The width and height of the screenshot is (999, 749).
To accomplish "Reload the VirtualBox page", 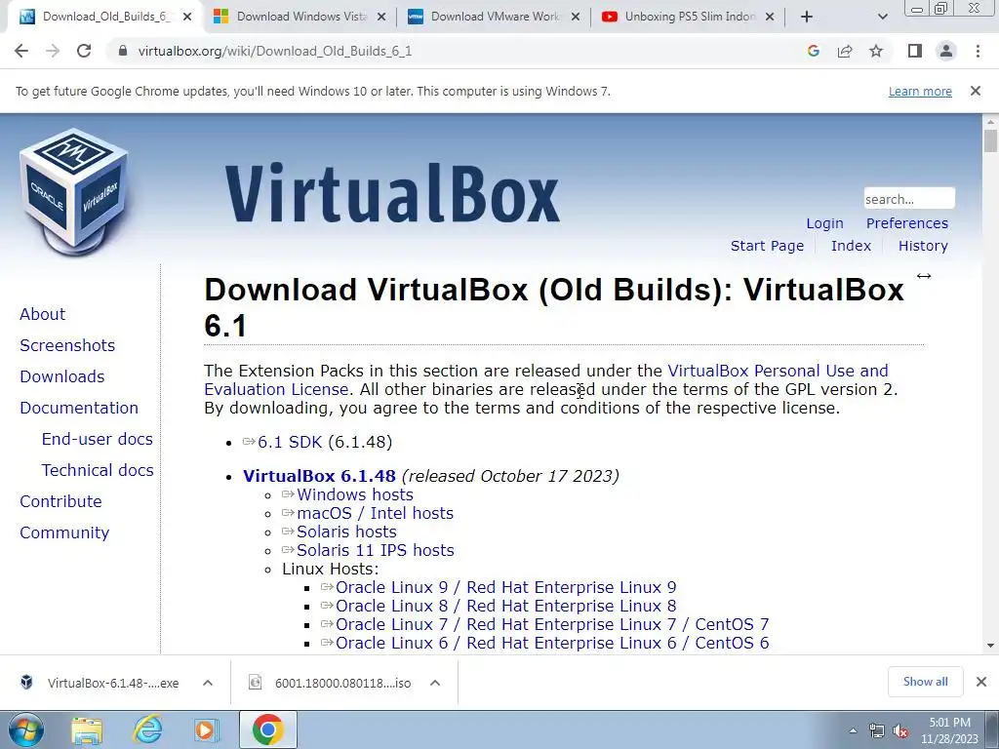I will tap(84, 51).
